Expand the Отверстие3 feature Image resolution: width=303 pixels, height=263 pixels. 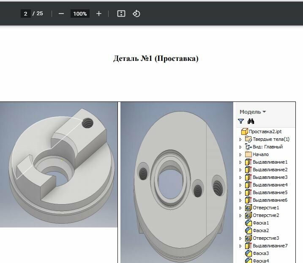pyautogui.click(x=240, y=238)
